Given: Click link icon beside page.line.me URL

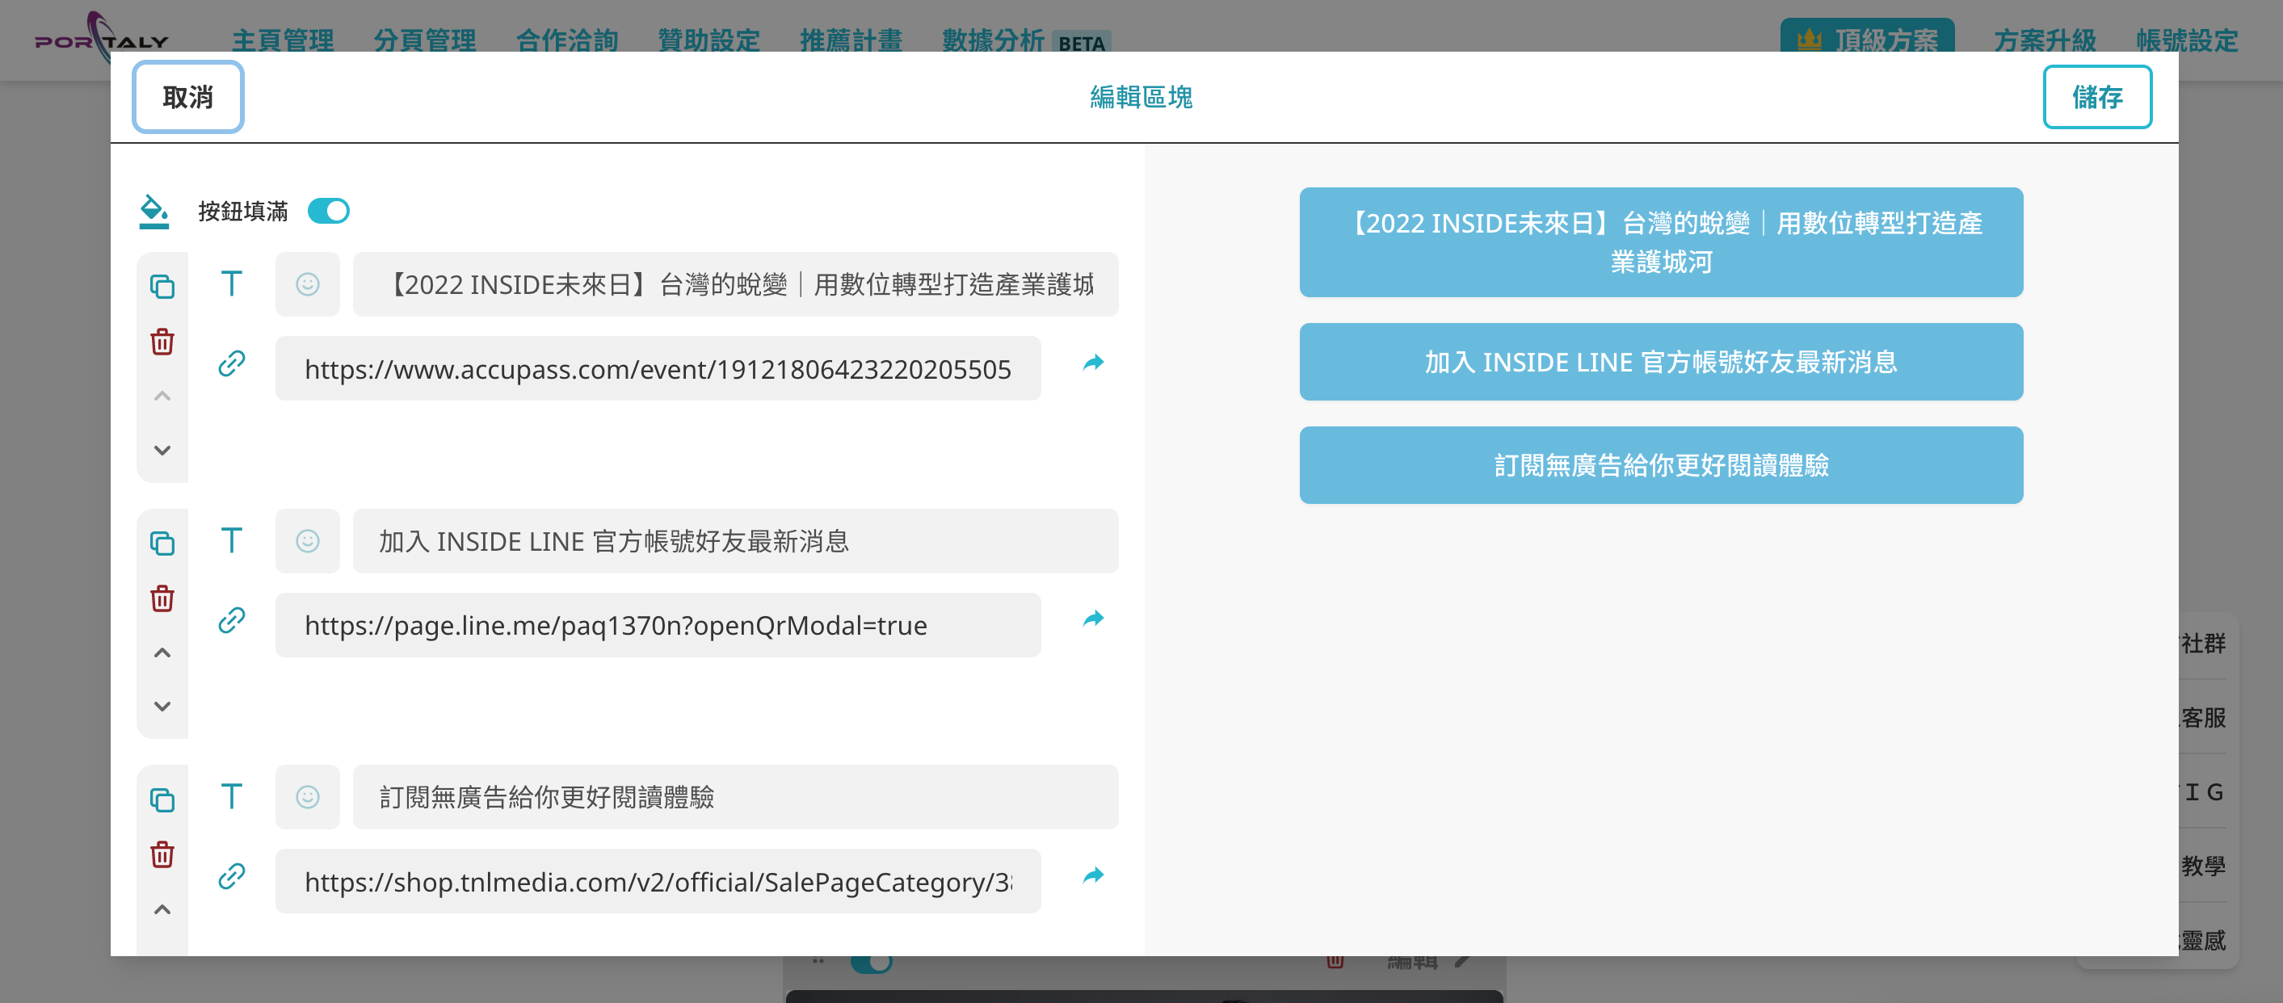Looking at the screenshot, I should click(x=231, y=620).
